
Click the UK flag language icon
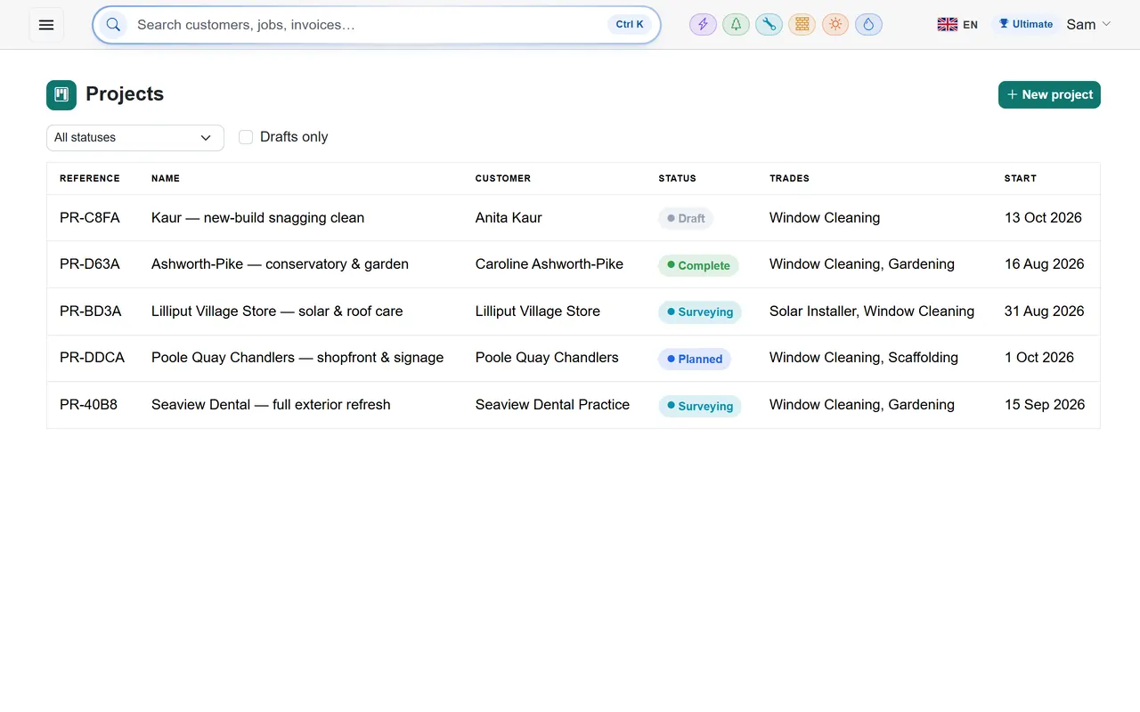click(x=947, y=25)
